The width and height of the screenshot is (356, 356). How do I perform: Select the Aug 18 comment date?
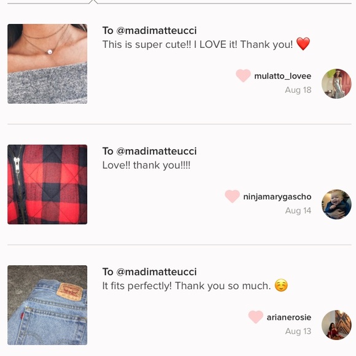click(x=298, y=90)
